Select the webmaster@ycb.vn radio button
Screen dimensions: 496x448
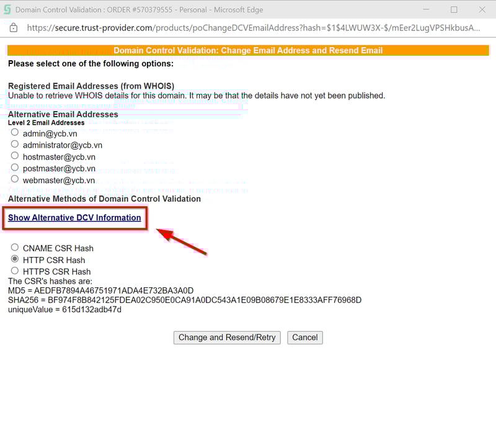[15, 180]
